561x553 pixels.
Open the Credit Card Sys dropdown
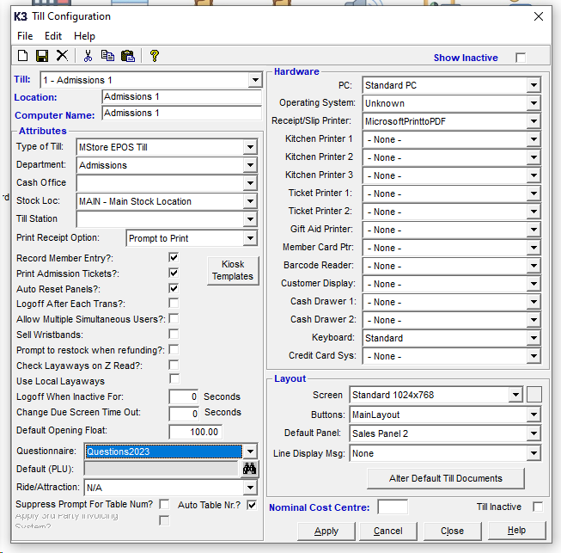pyautogui.click(x=534, y=356)
